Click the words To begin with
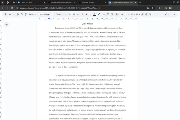 point(60,75)
